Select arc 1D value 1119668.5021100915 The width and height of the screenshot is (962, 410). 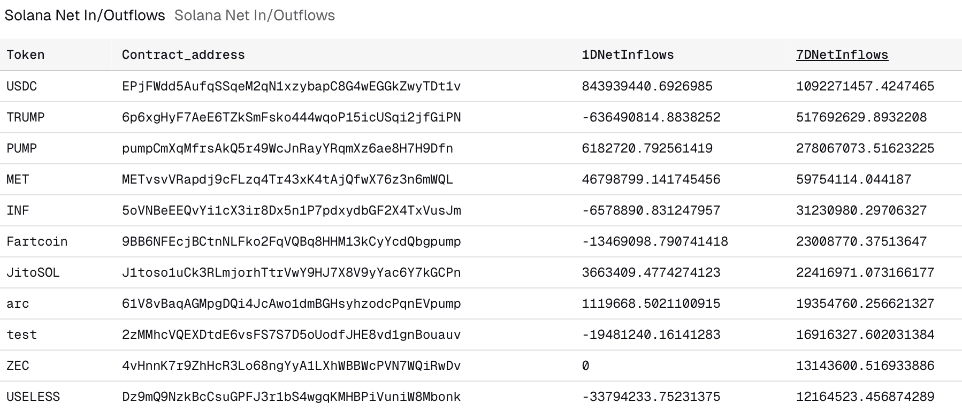click(x=651, y=303)
